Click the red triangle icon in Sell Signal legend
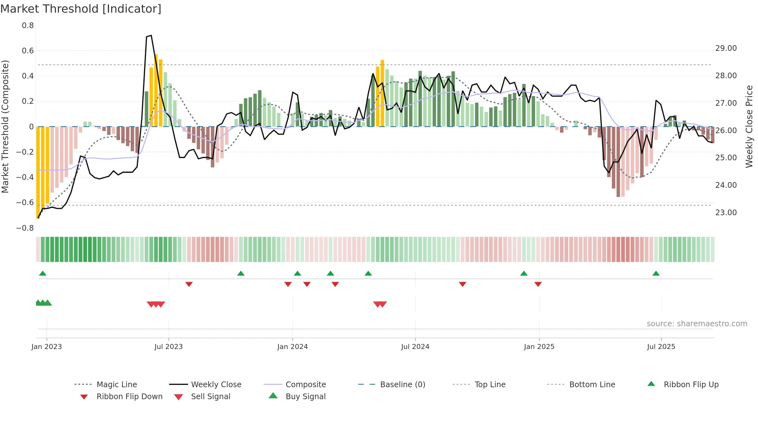 click(178, 397)
